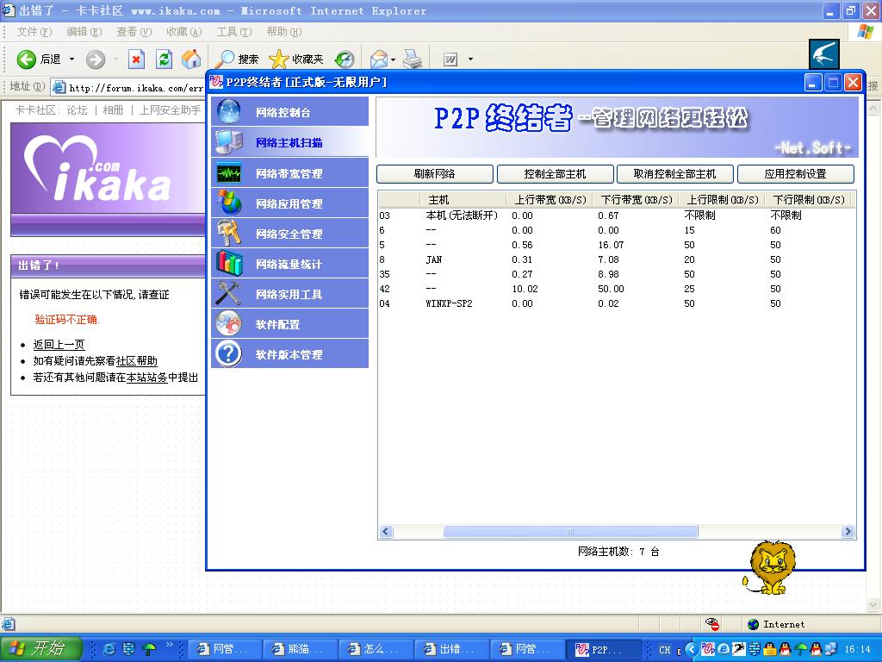Open 网络应用管理 panel
This screenshot has height=662, width=882.
289,203
